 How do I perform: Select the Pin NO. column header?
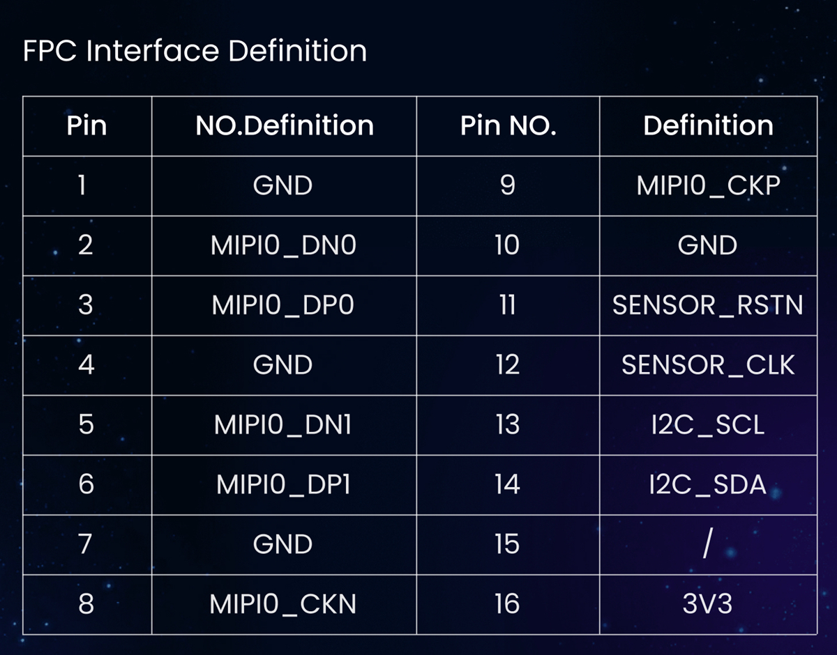pyautogui.click(x=508, y=125)
